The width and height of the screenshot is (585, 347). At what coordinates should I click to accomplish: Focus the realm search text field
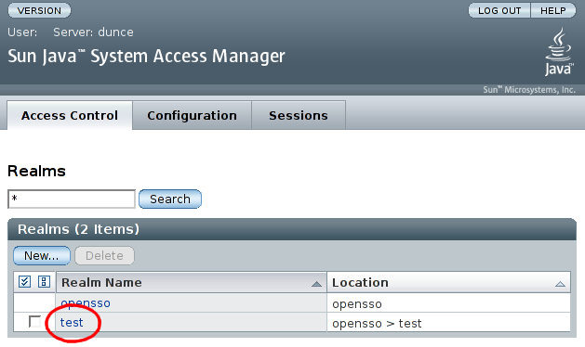(72, 199)
